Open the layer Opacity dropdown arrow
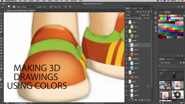The height and width of the screenshot is (104, 185). pyautogui.click(x=151, y=15)
